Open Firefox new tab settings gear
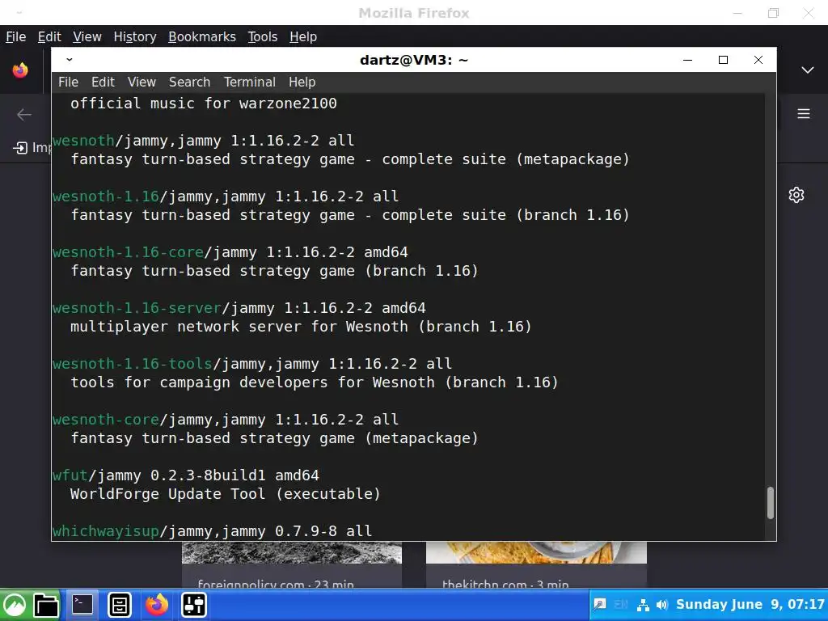828x621 pixels. point(796,195)
